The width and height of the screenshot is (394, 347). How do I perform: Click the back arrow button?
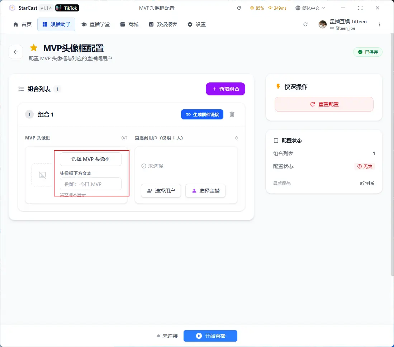click(x=16, y=52)
